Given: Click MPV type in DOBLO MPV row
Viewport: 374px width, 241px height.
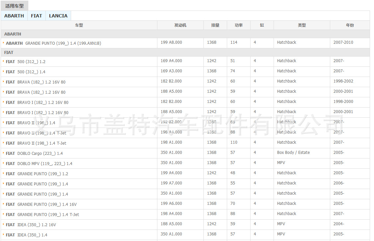Looking at the screenshot, I should pyautogui.click(x=281, y=163).
